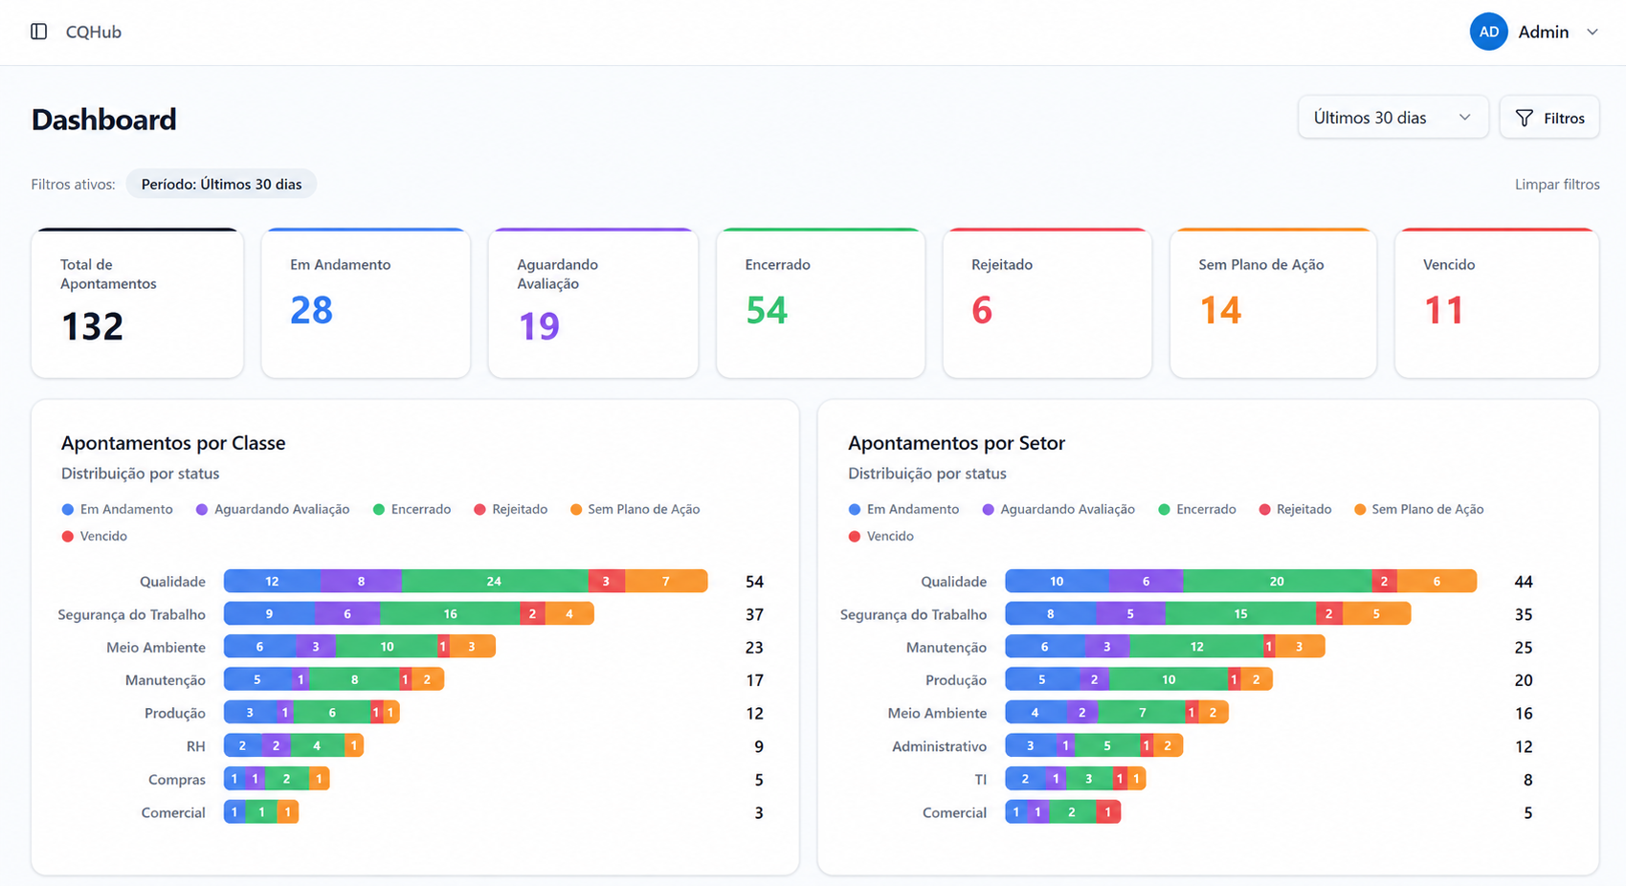Open the Rejeitado summary card
The image size is (1626, 886).
pyautogui.click(x=1047, y=302)
